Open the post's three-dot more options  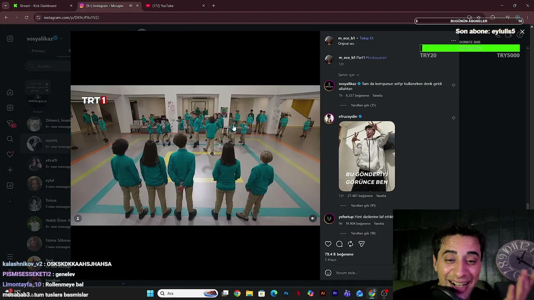point(453,41)
